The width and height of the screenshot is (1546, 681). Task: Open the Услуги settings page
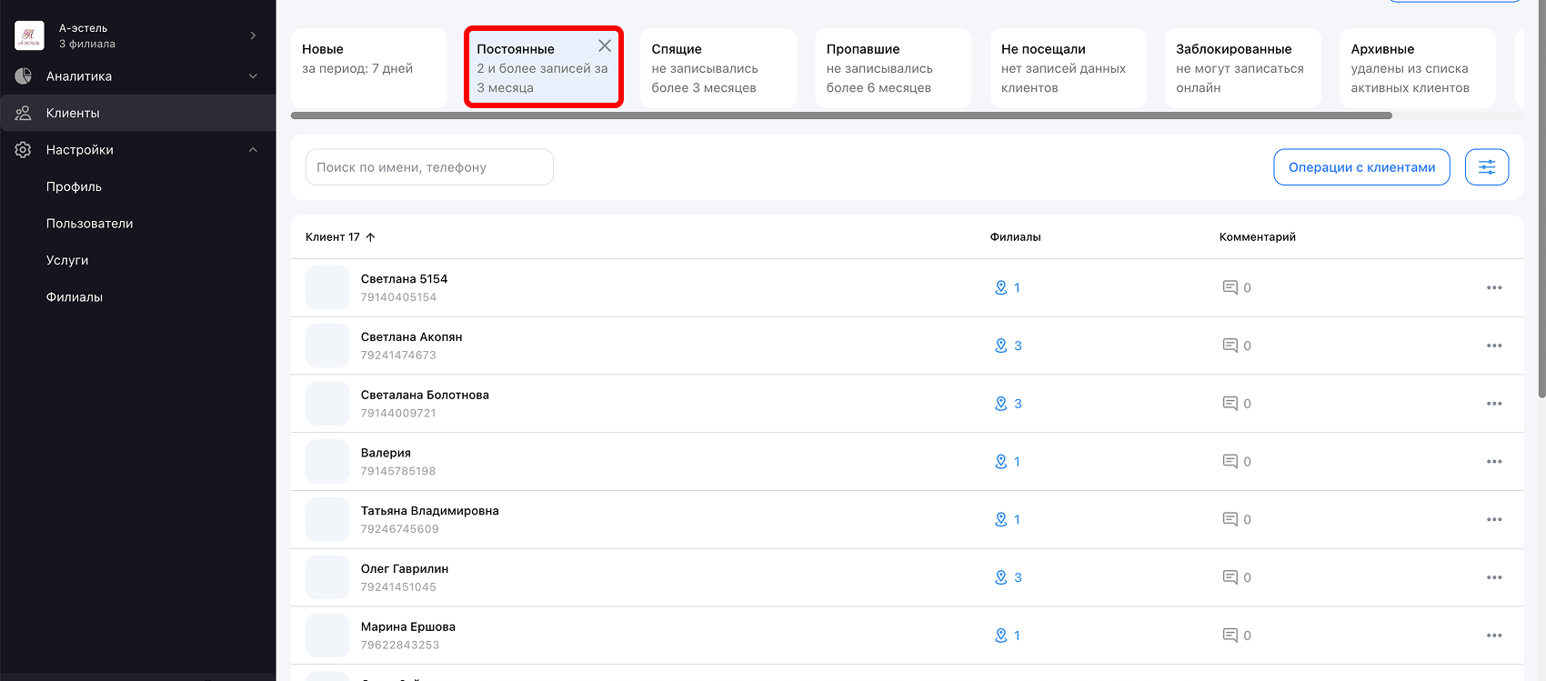tap(67, 260)
